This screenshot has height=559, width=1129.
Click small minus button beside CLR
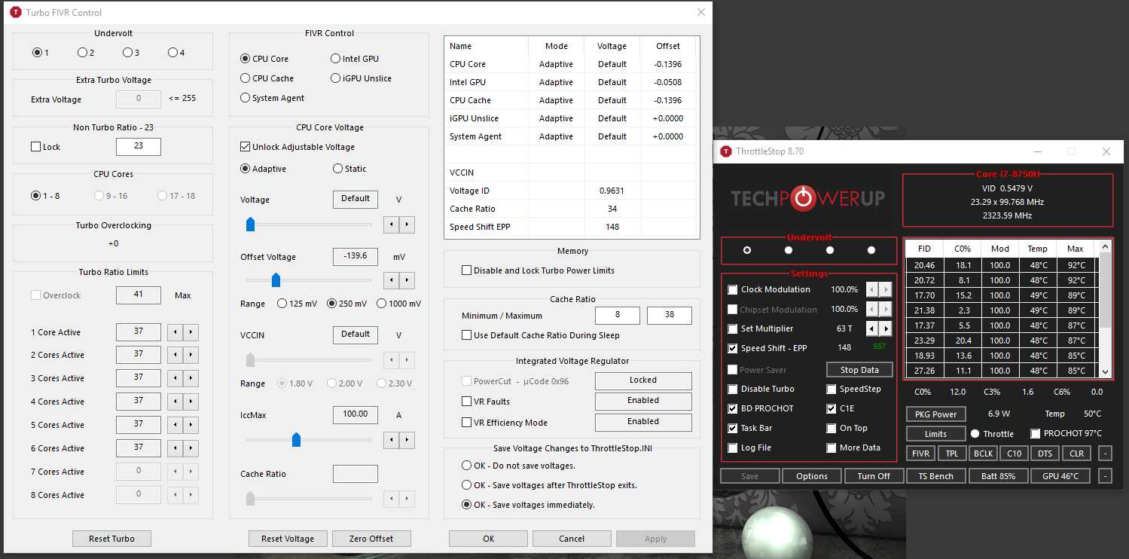[x=1104, y=454]
